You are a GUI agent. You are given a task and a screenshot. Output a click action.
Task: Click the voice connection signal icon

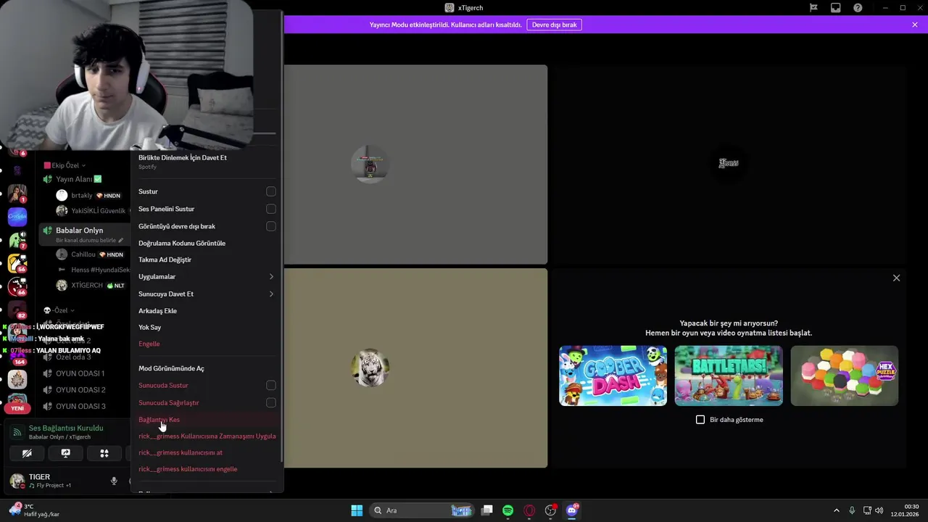pos(17,432)
